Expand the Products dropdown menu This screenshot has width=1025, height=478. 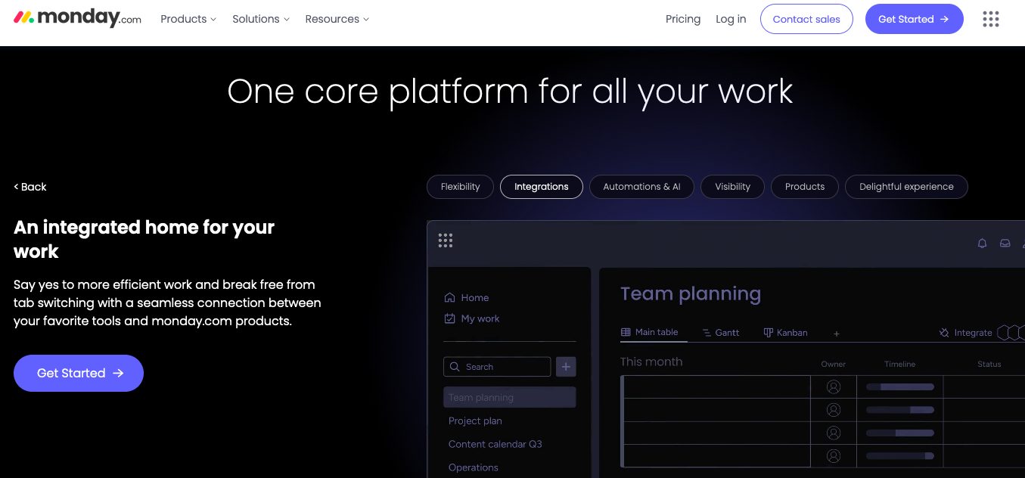[x=188, y=19]
